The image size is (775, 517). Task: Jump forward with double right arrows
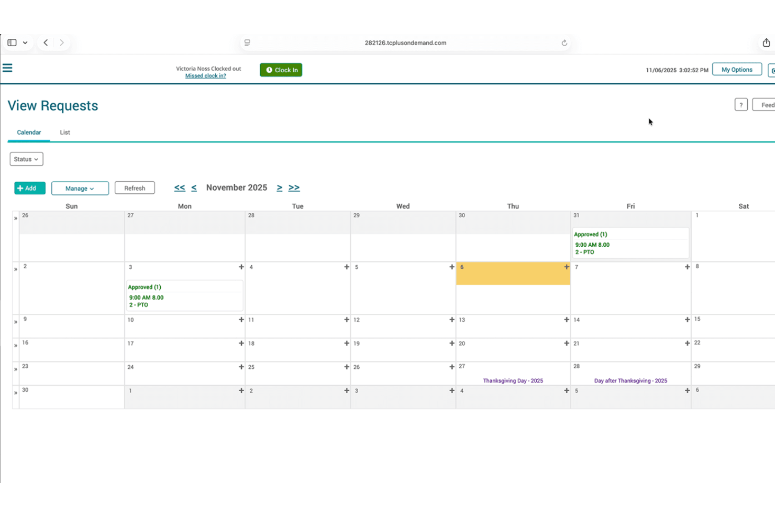tap(294, 188)
